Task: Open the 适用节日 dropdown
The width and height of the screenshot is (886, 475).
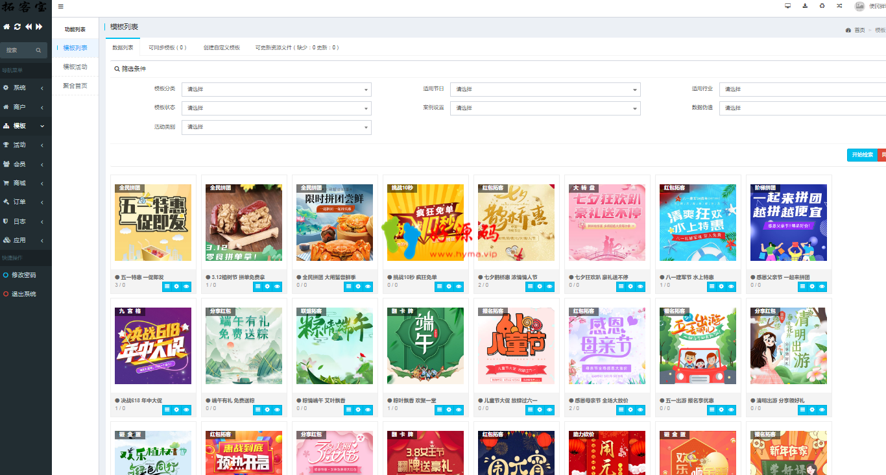Action: pyautogui.click(x=545, y=90)
